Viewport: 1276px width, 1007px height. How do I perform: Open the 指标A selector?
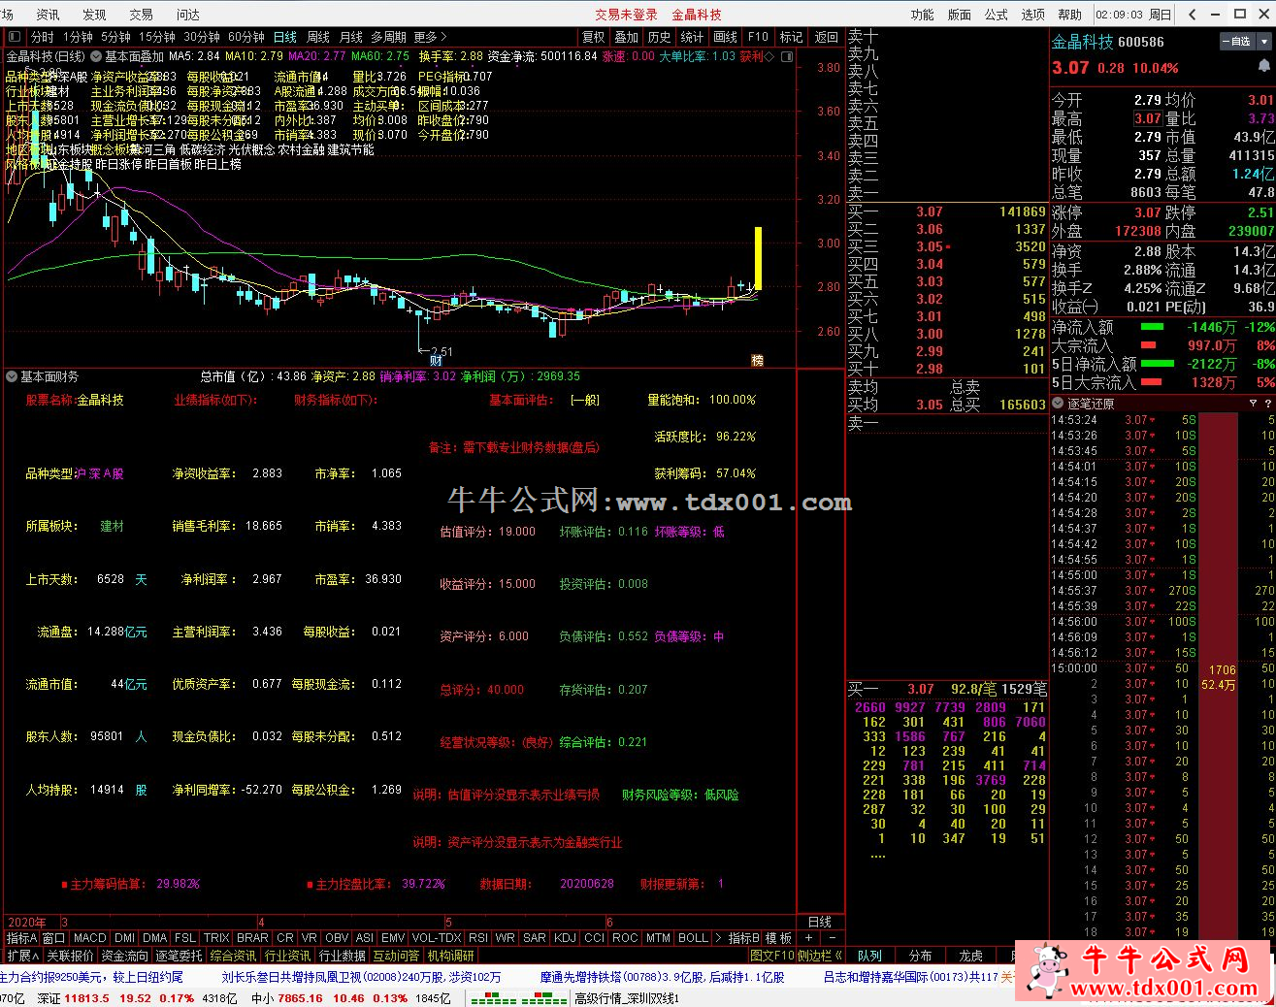coord(21,938)
